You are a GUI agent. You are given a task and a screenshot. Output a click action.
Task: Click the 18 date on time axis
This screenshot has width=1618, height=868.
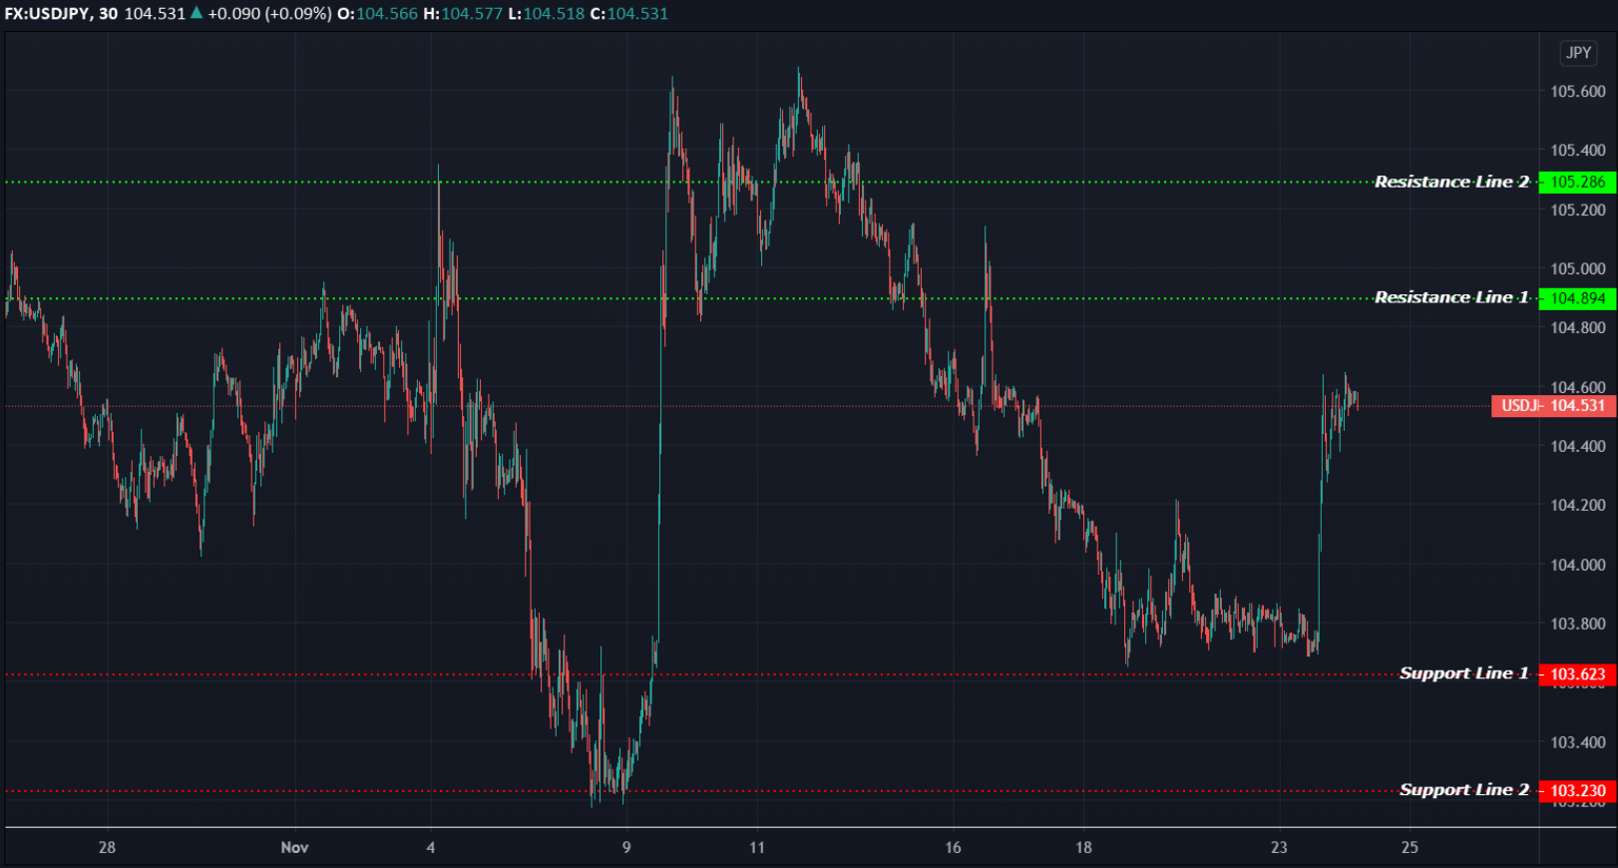tap(1083, 847)
